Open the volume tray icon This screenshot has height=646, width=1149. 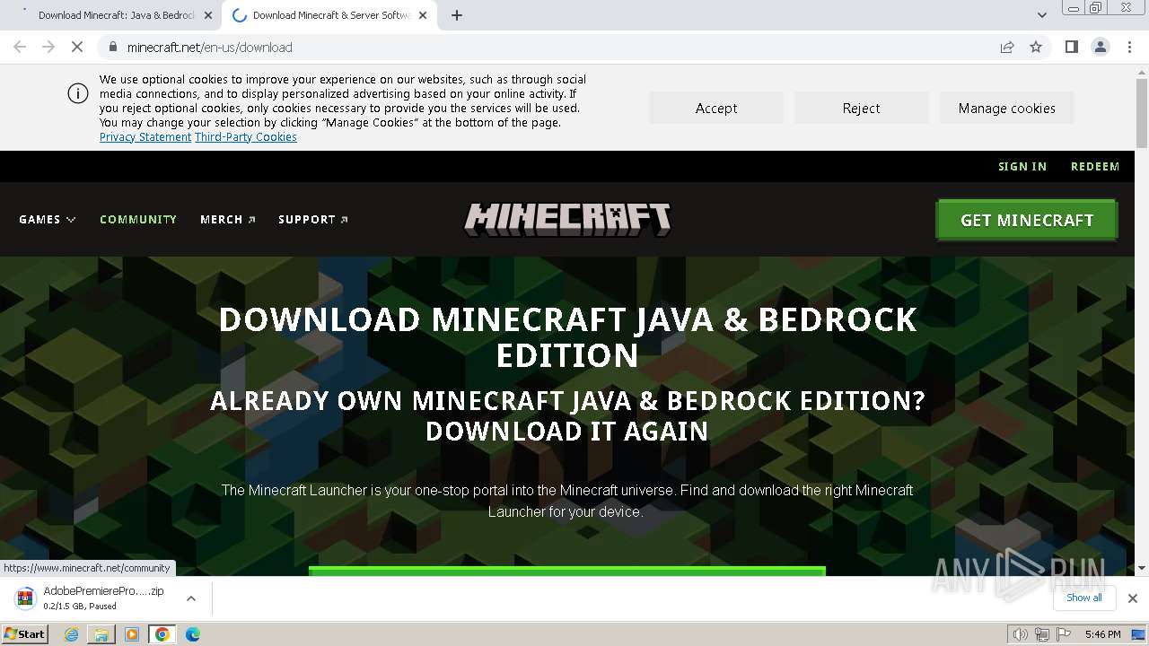click(x=1020, y=634)
